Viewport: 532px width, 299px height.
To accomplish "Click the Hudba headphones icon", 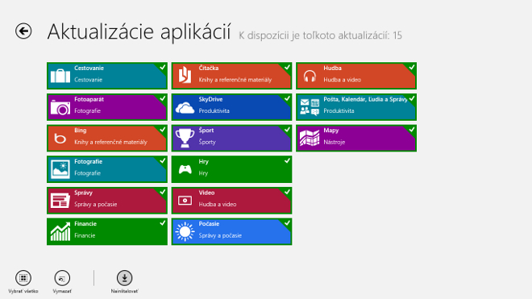I will [x=310, y=76].
